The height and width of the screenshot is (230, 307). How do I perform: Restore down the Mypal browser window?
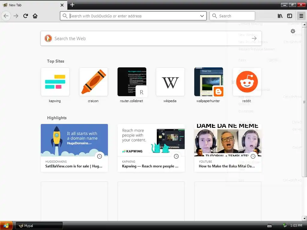pyautogui.click(x=292, y=5)
